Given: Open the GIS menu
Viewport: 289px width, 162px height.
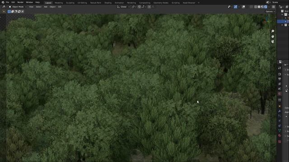Looking at the screenshot, I should (x=60, y=7).
